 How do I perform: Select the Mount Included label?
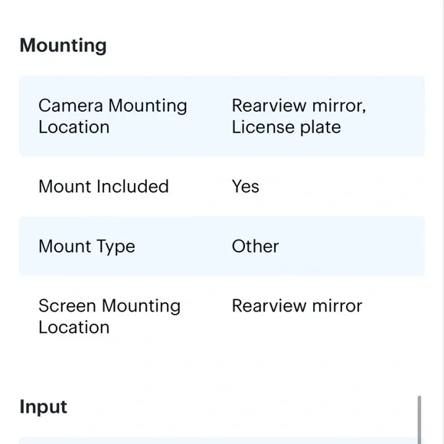[x=103, y=186]
